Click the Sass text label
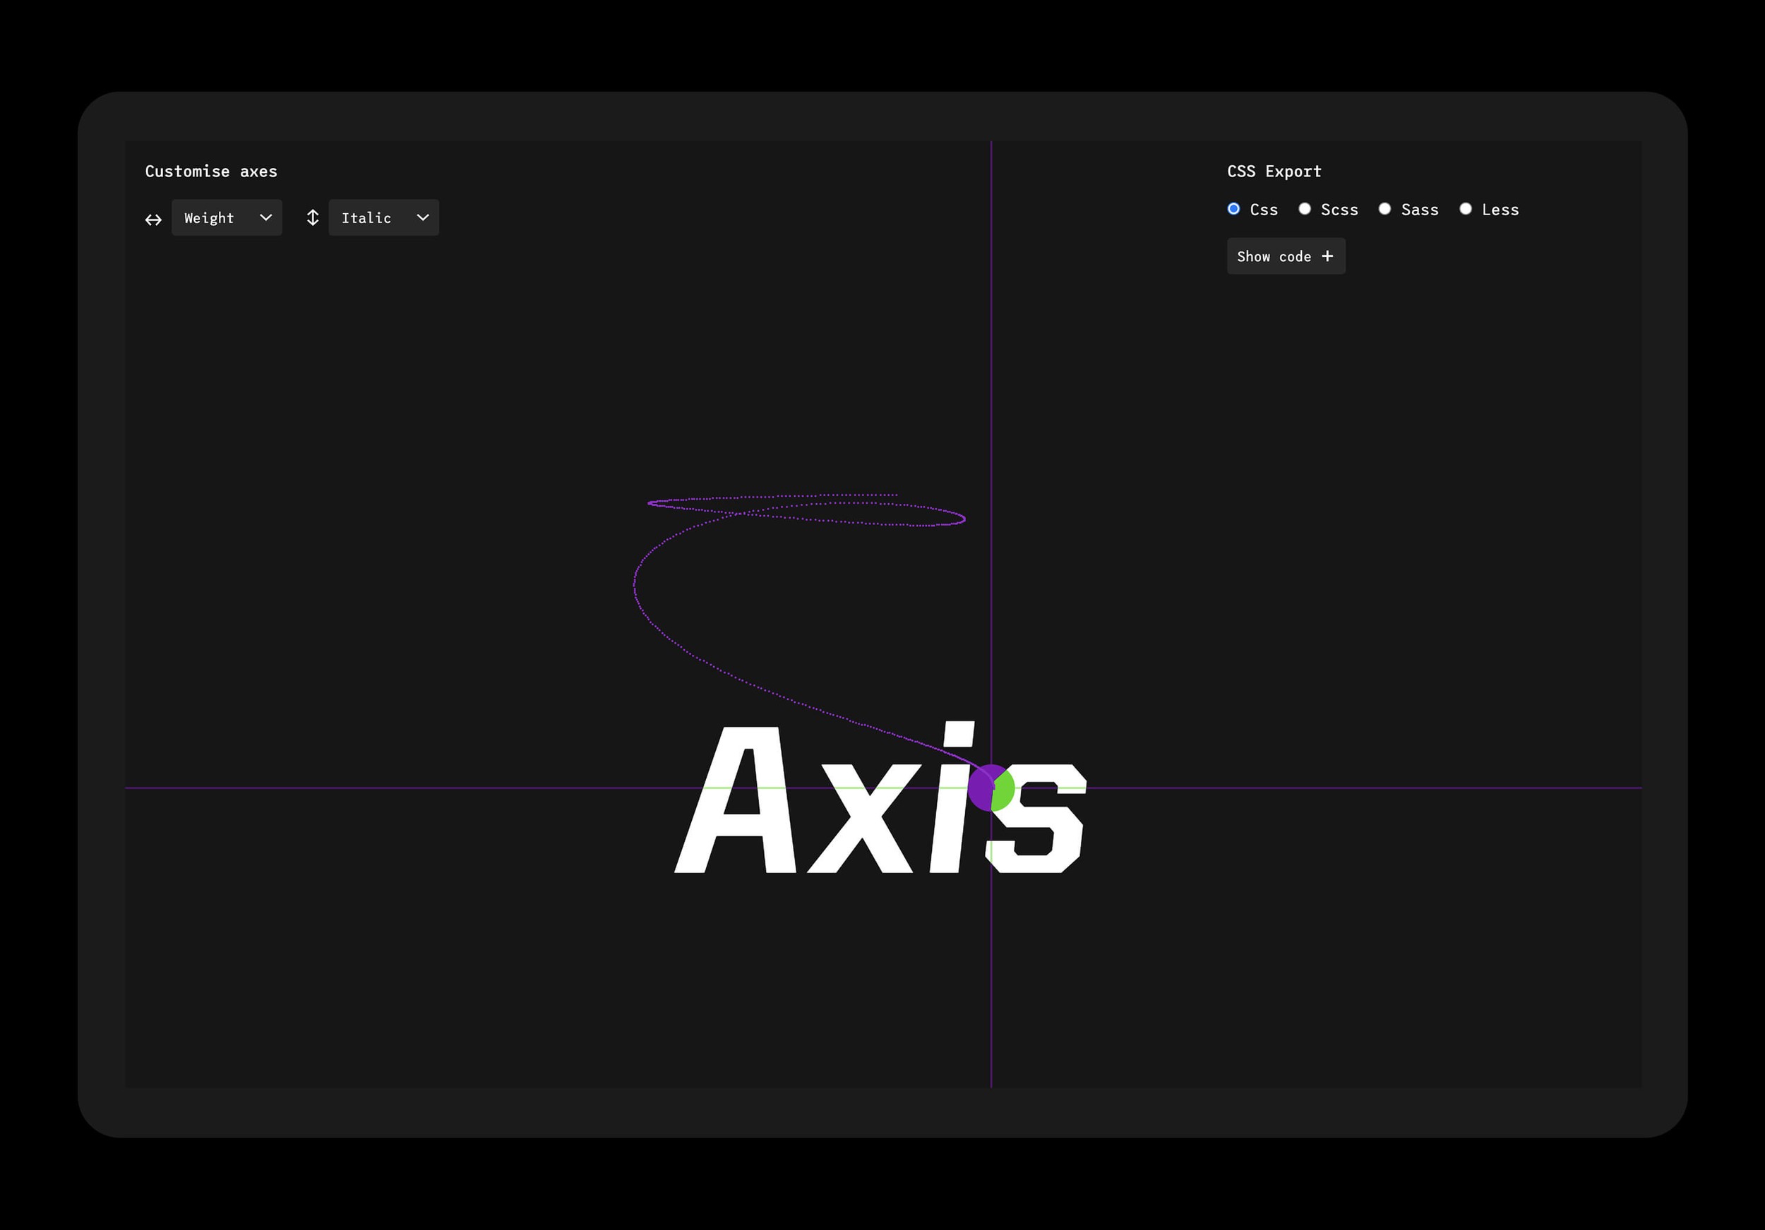The width and height of the screenshot is (1765, 1230). coord(1419,210)
